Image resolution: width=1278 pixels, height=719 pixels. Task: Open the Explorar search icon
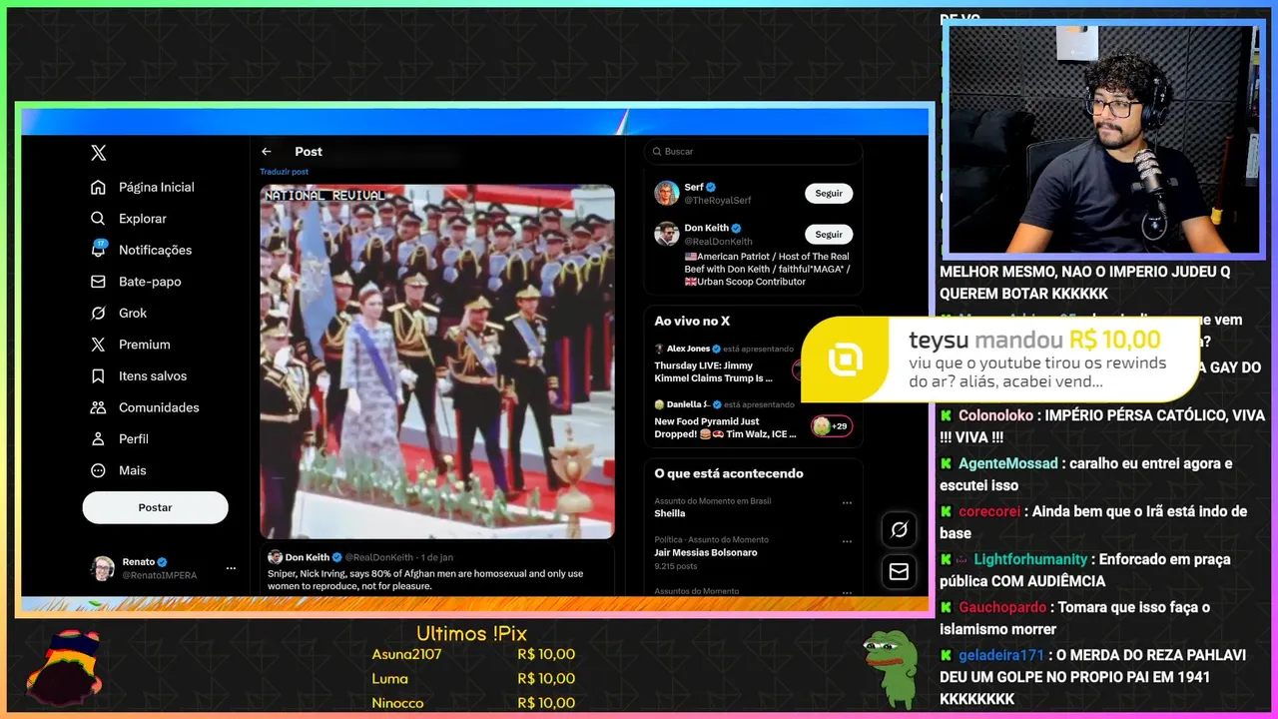click(98, 219)
